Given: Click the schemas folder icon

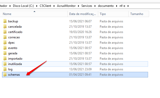Looking at the screenshot, I should point(5,74).
